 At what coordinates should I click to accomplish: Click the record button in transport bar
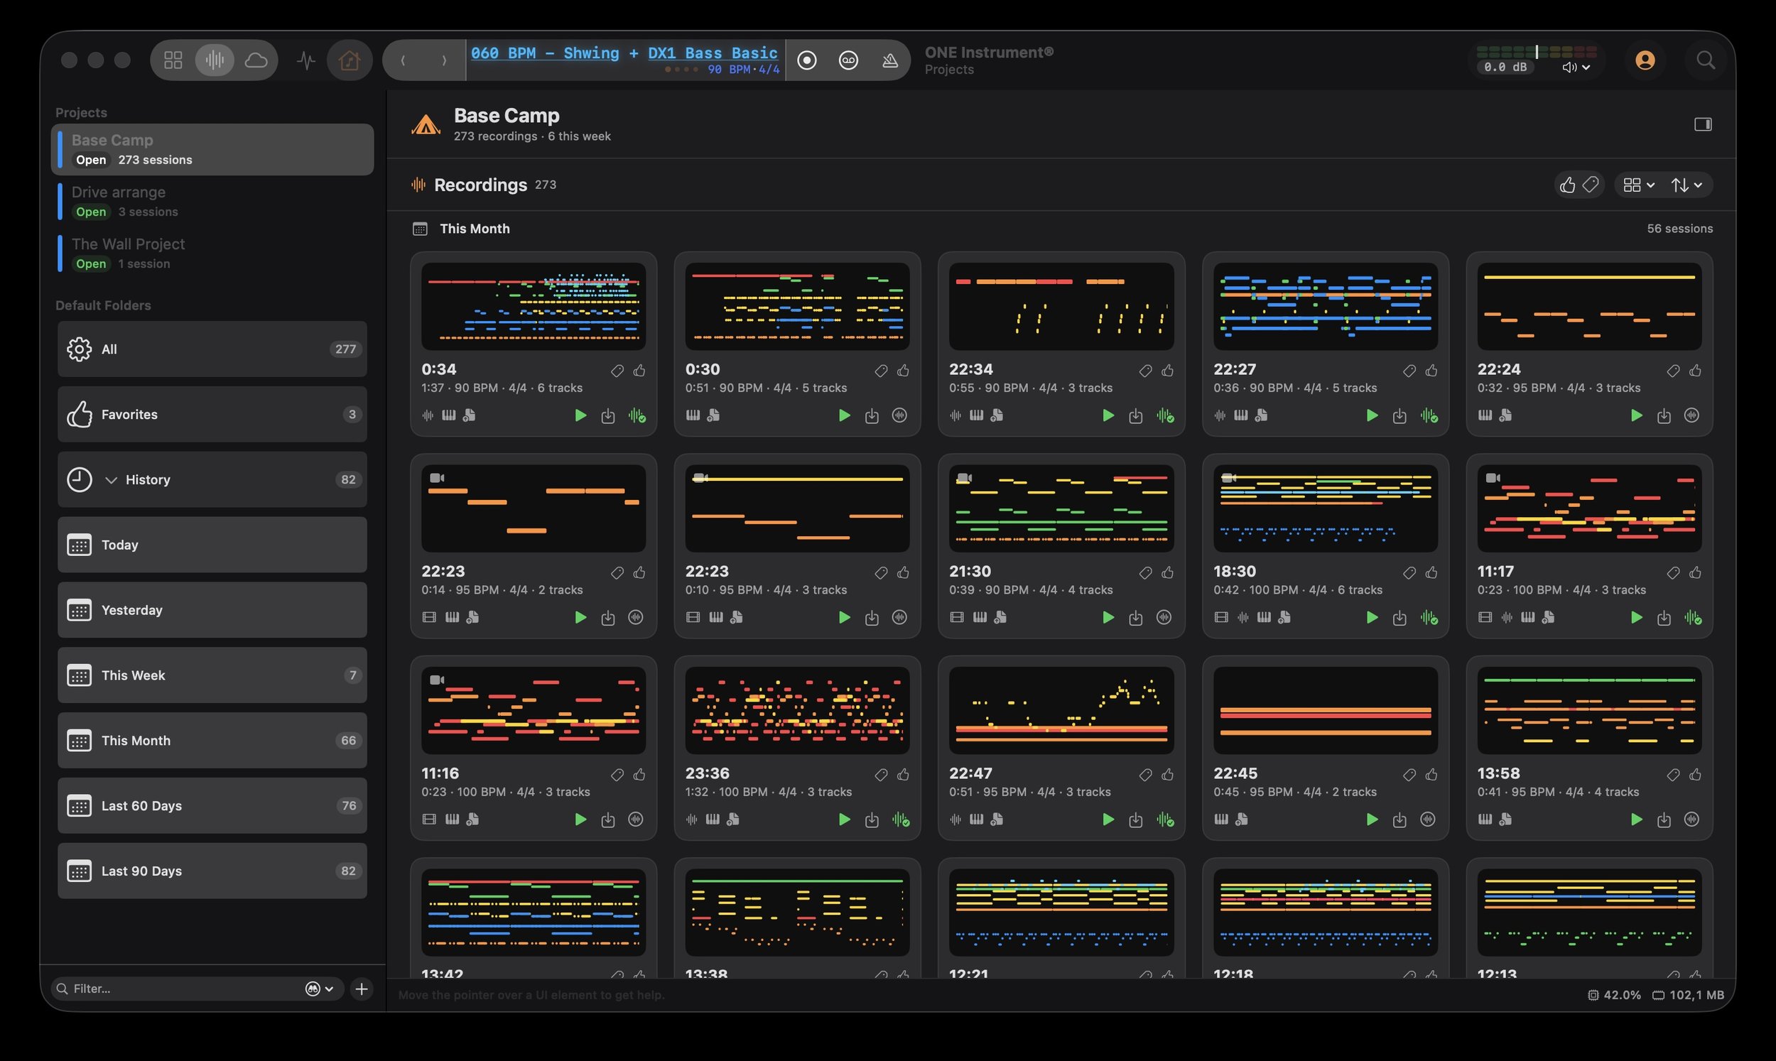[x=806, y=60]
